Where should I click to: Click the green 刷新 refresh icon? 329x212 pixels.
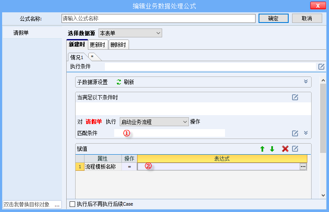click(119, 82)
